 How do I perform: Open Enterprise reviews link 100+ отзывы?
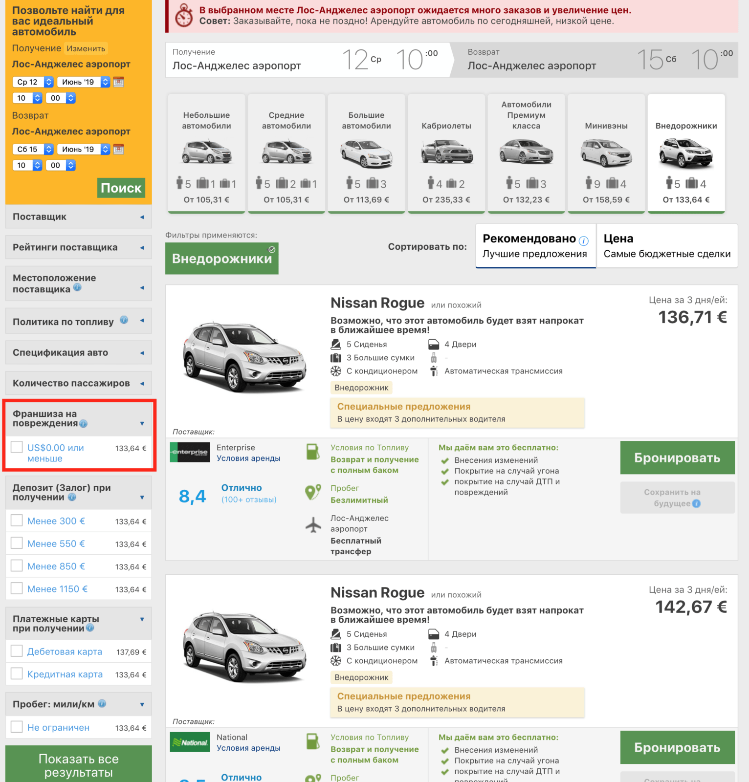[249, 500]
